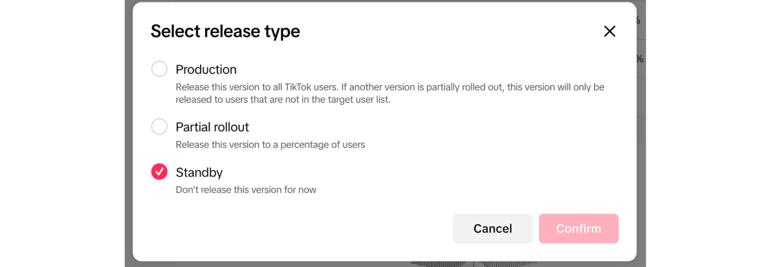The height and width of the screenshot is (267, 771).
Task: Click the checked Standby radio button
Action: click(159, 172)
